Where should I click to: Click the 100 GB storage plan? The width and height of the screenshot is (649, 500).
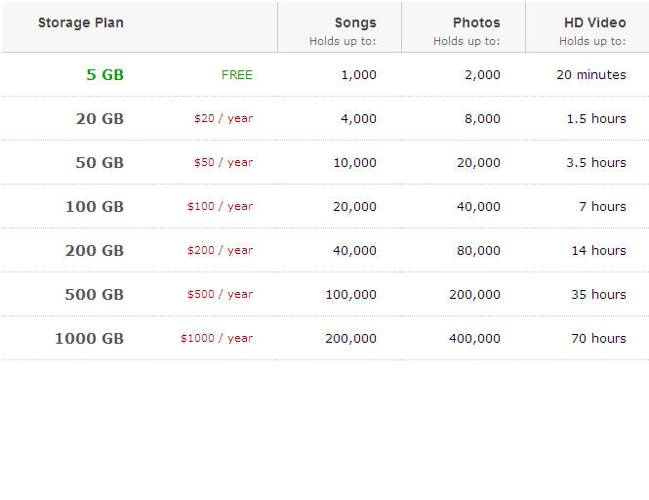pos(95,207)
